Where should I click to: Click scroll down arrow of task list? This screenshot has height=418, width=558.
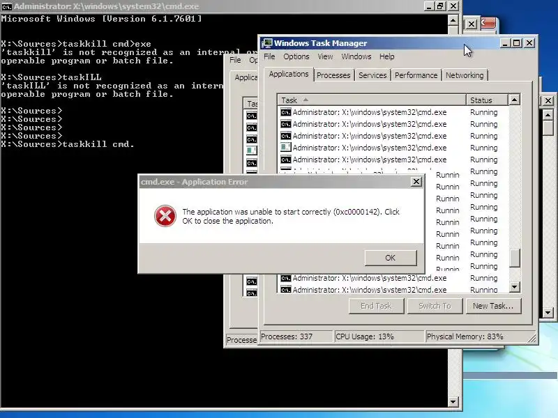click(514, 286)
